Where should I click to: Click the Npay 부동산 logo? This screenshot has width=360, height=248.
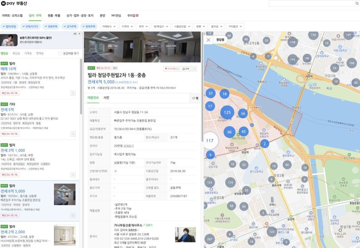14,3
